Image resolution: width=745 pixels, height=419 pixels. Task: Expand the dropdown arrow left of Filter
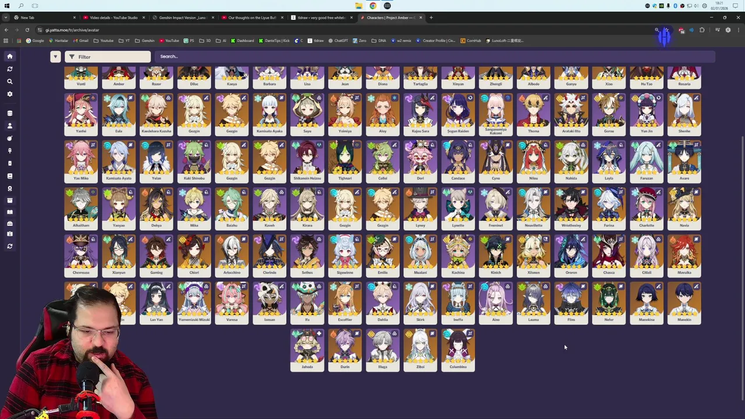click(x=55, y=56)
